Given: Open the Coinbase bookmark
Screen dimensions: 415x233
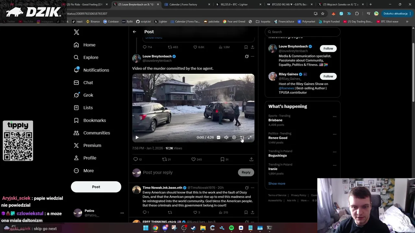Looking at the screenshot, I should [111, 22].
